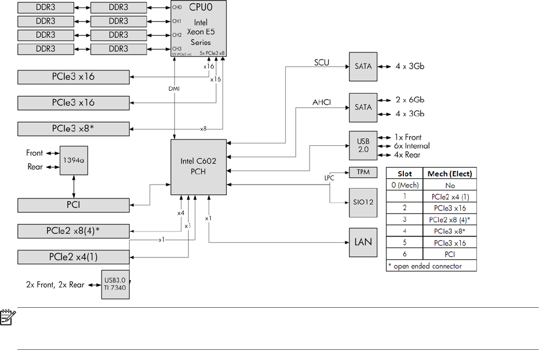Click the 'x8' label on the PCIe3 x8* line

pos(203,129)
